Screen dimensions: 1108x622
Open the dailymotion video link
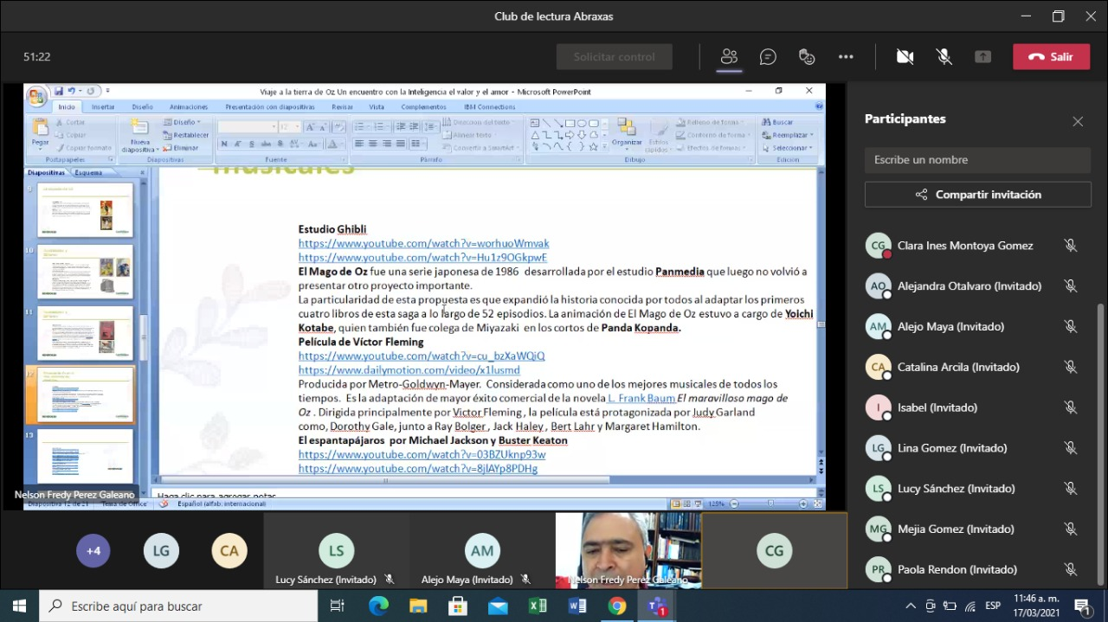coord(409,370)
